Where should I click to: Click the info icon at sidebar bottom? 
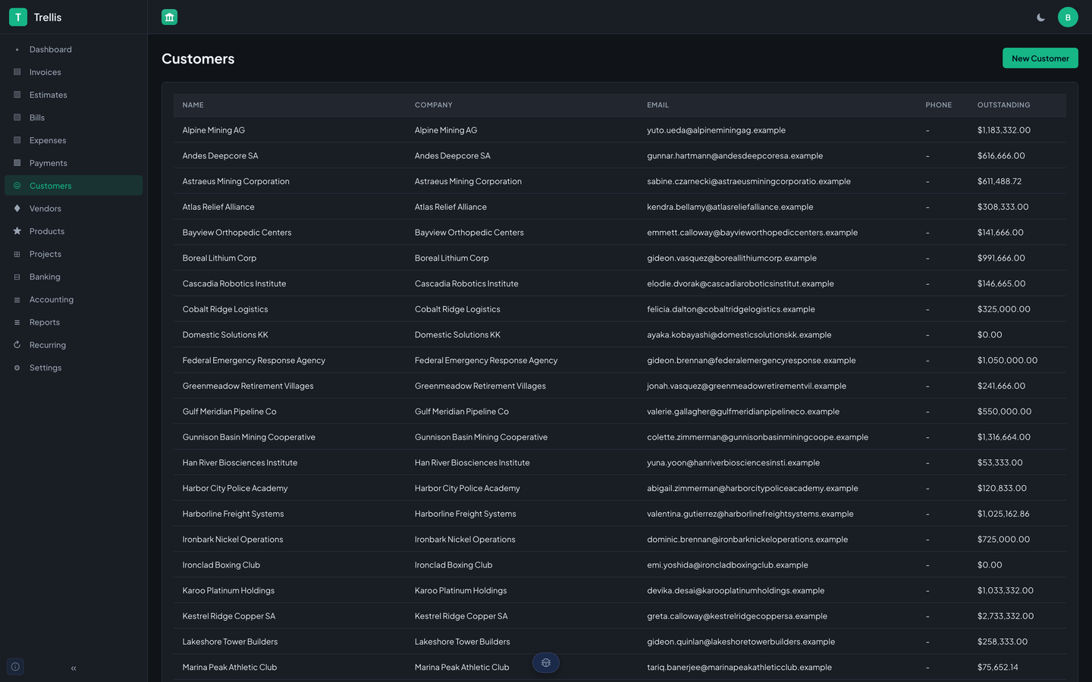(15, 667)
